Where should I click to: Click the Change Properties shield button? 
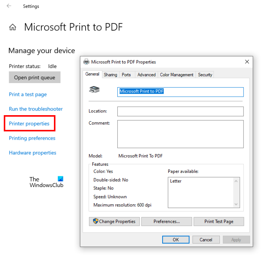tap(115, 222)
